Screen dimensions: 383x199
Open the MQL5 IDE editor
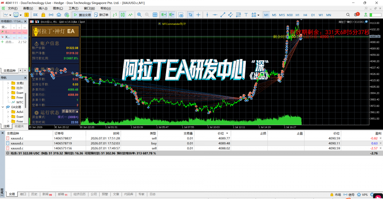click(x=35, y=15)
